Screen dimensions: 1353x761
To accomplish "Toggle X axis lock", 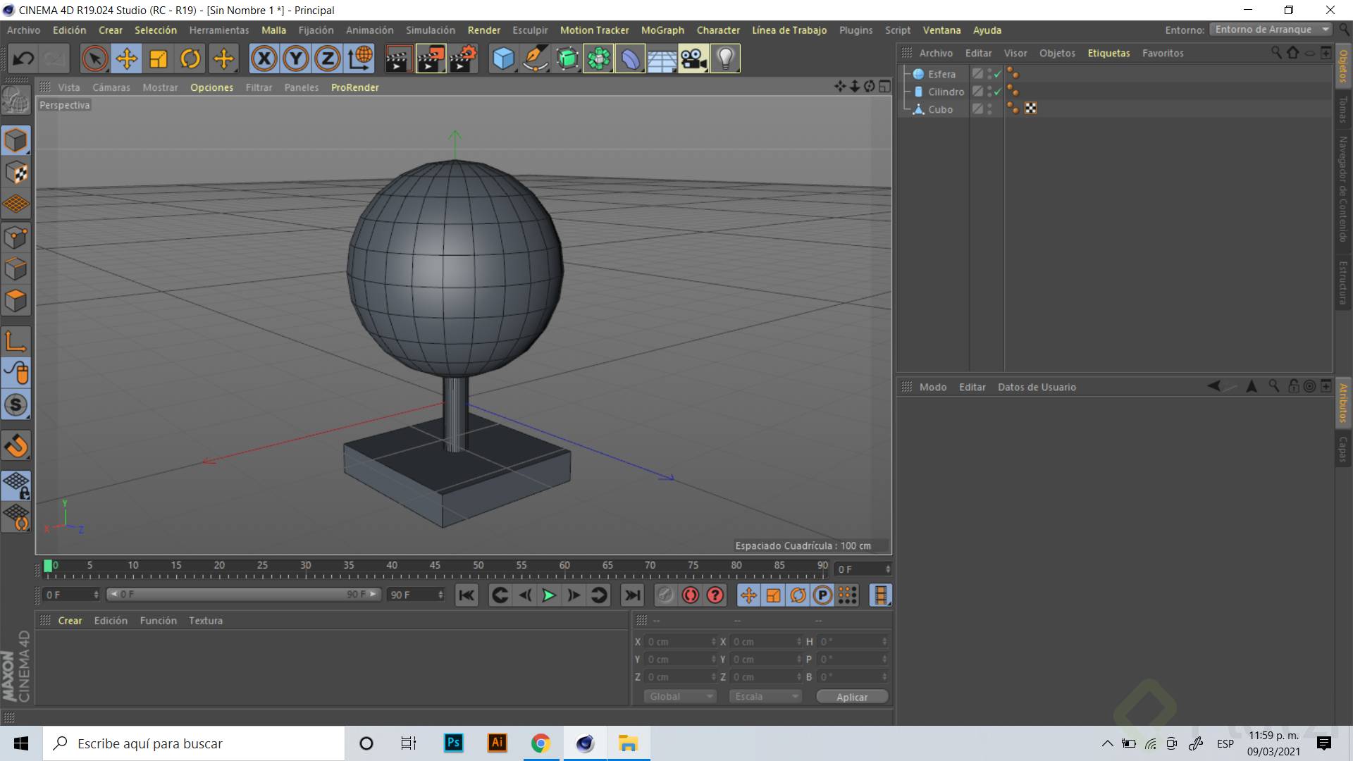I will [264, 58].
